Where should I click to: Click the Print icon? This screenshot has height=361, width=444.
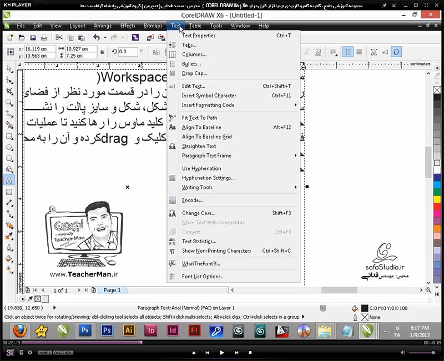(x=44, y=37)
